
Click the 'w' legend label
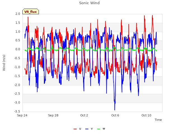104,128
